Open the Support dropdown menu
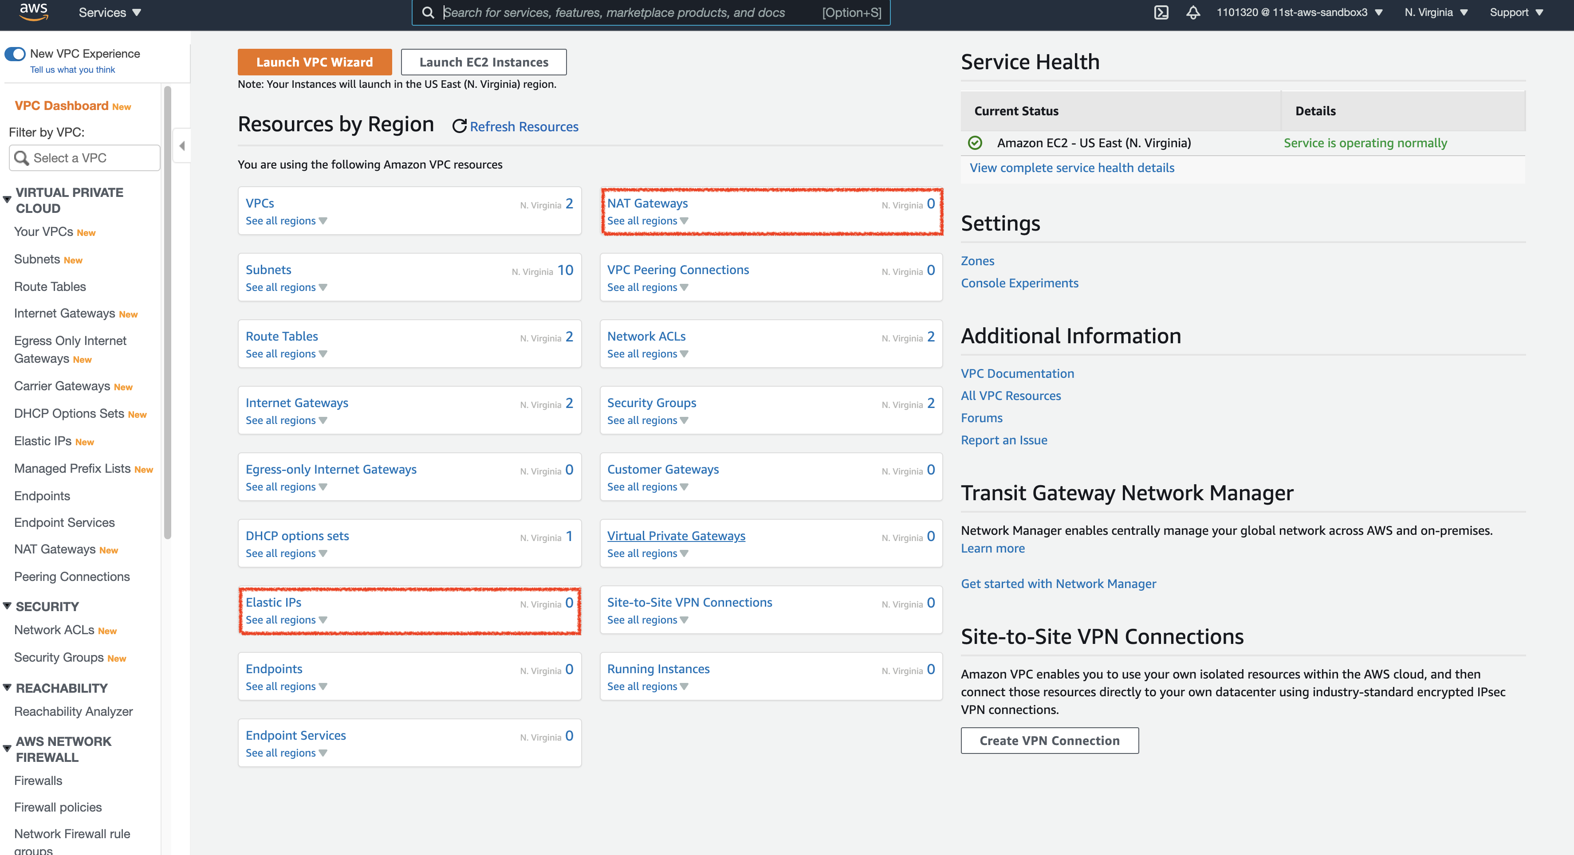Image resolution: width=1574 pixels, height=855 pixels. coord(1516,12)
